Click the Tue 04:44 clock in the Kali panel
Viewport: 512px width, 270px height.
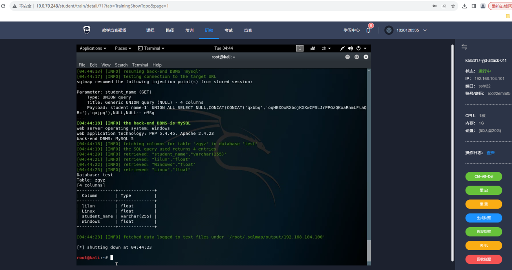(224, 48)
